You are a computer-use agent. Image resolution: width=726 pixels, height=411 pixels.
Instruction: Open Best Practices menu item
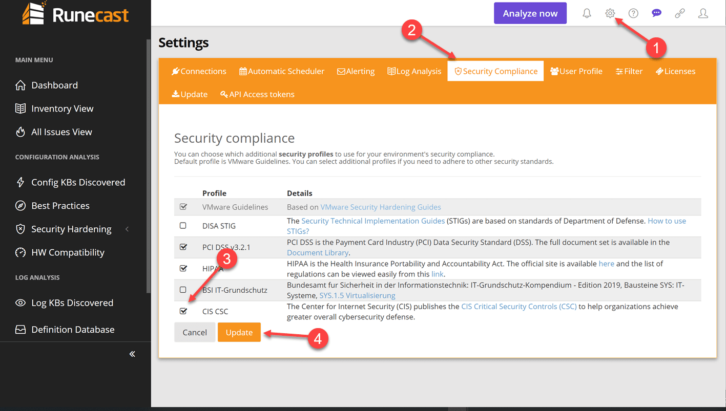pyautogui.click(x=60, y=206)
